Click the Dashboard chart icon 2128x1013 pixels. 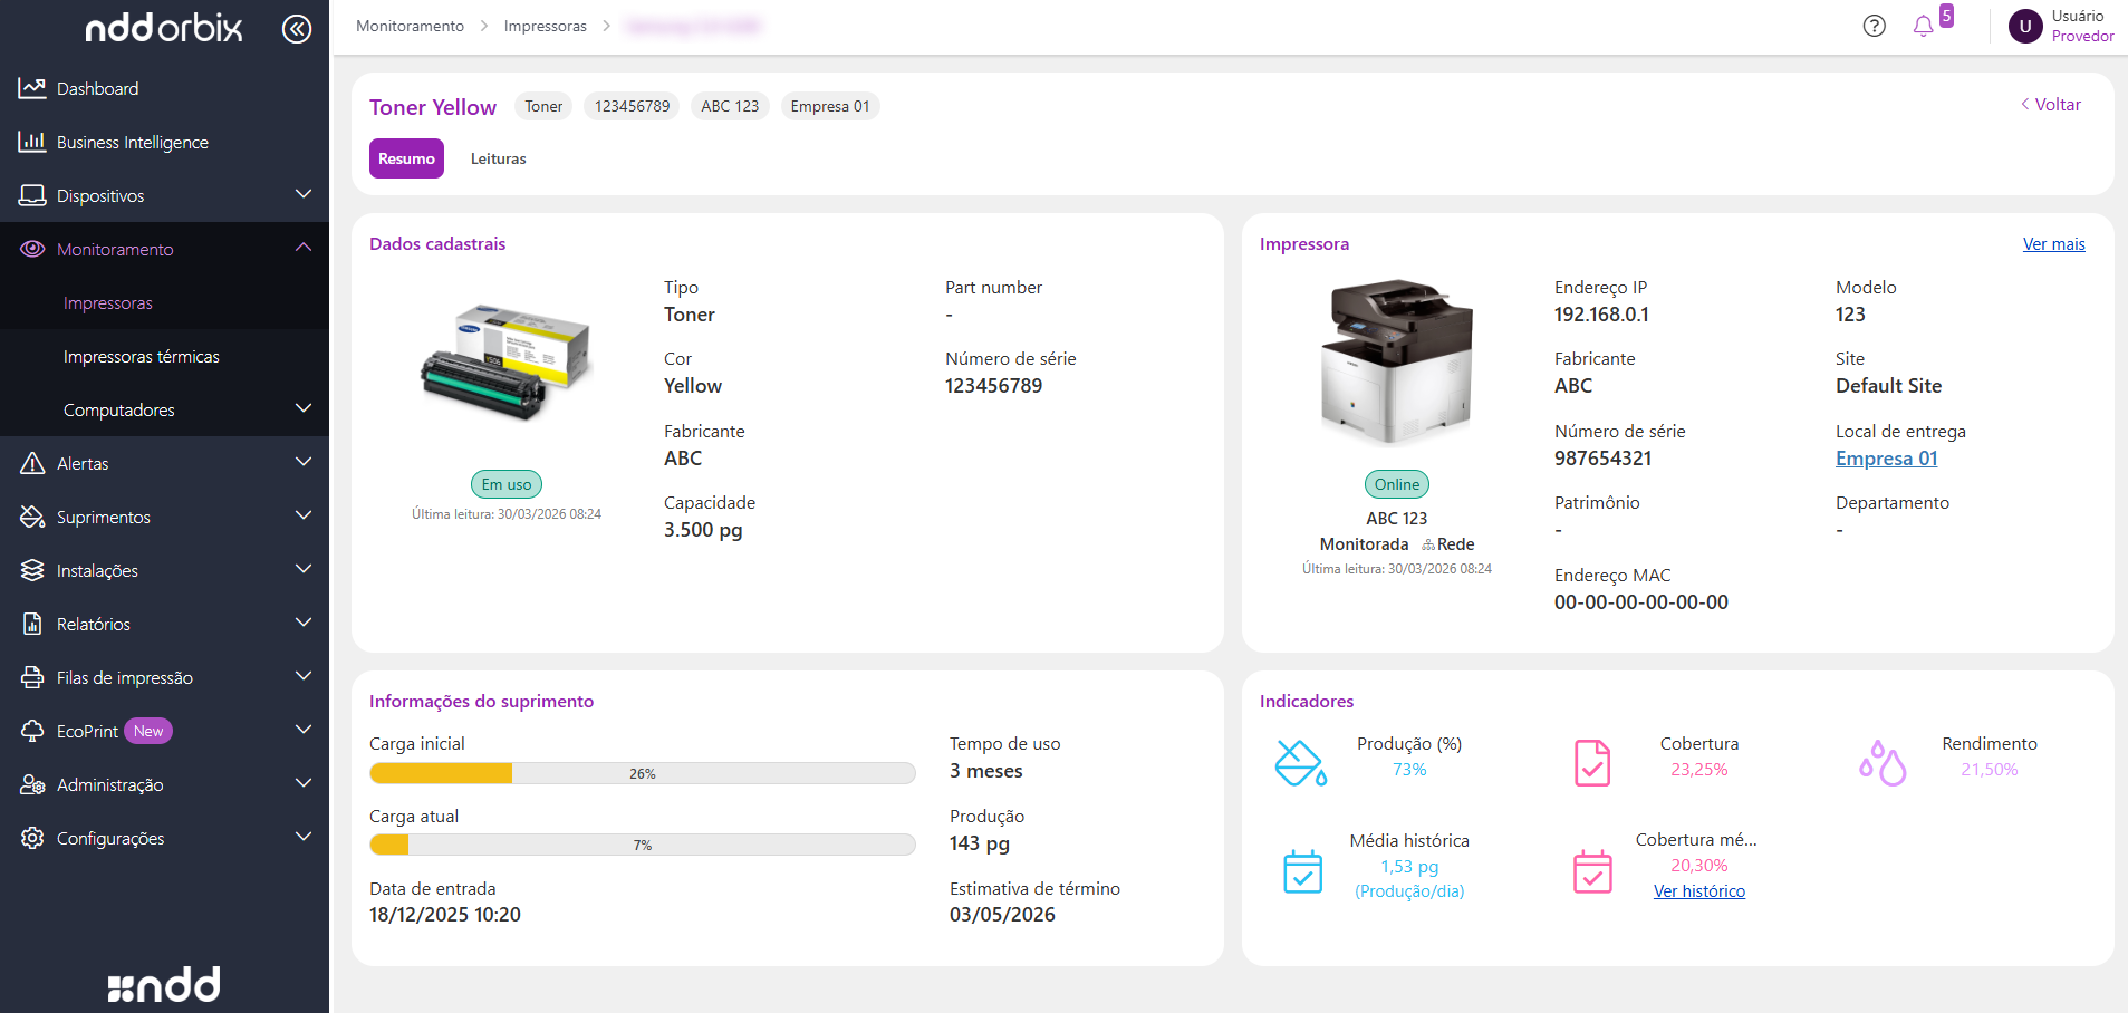32,88
